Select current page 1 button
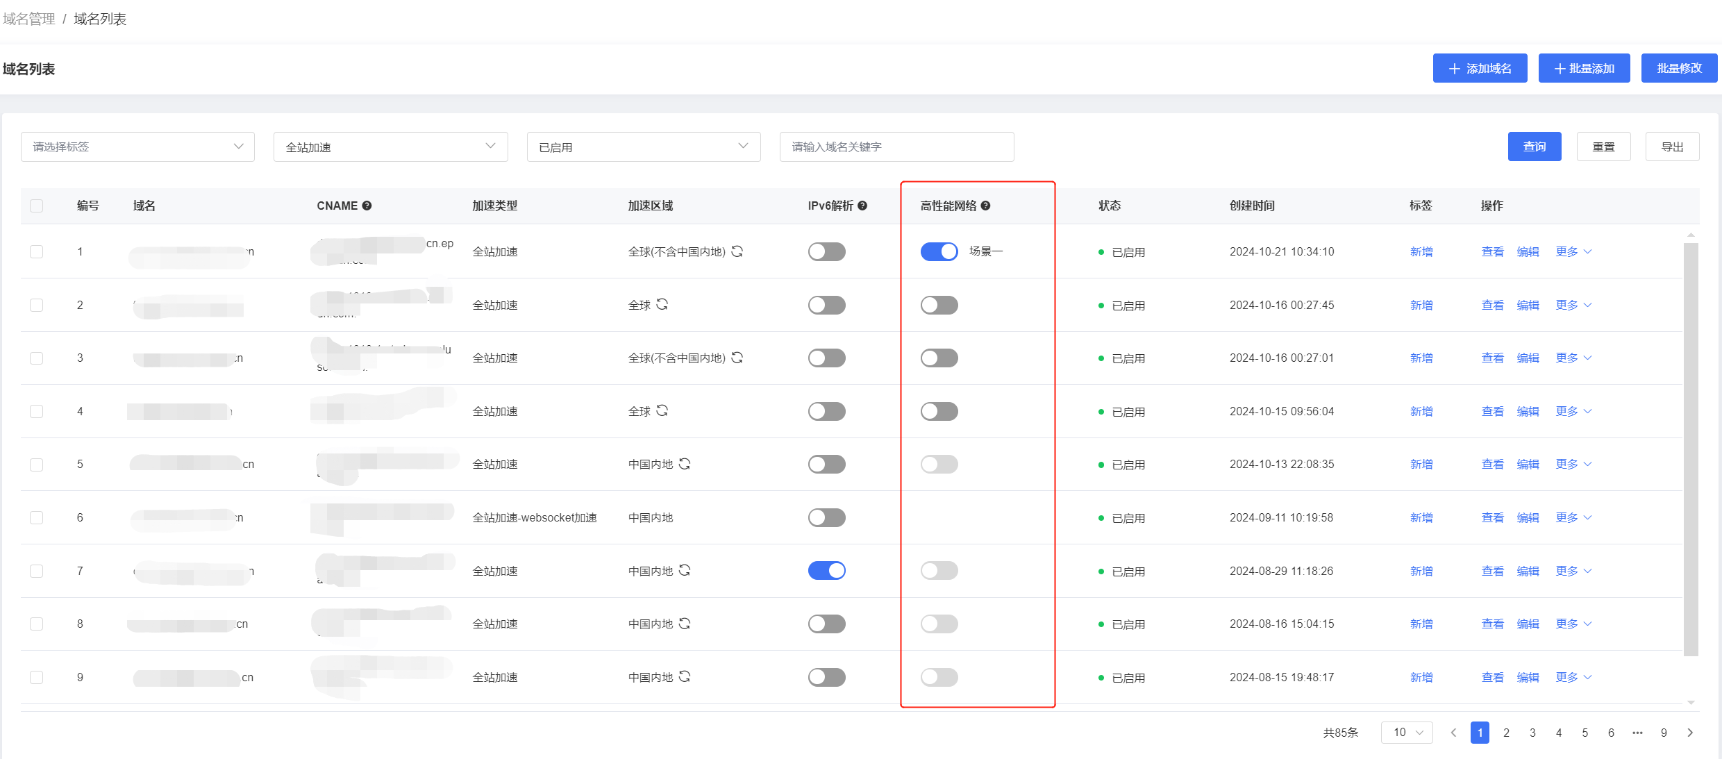The height and width of the screenshot is (759, 1722). point(1480,733)
